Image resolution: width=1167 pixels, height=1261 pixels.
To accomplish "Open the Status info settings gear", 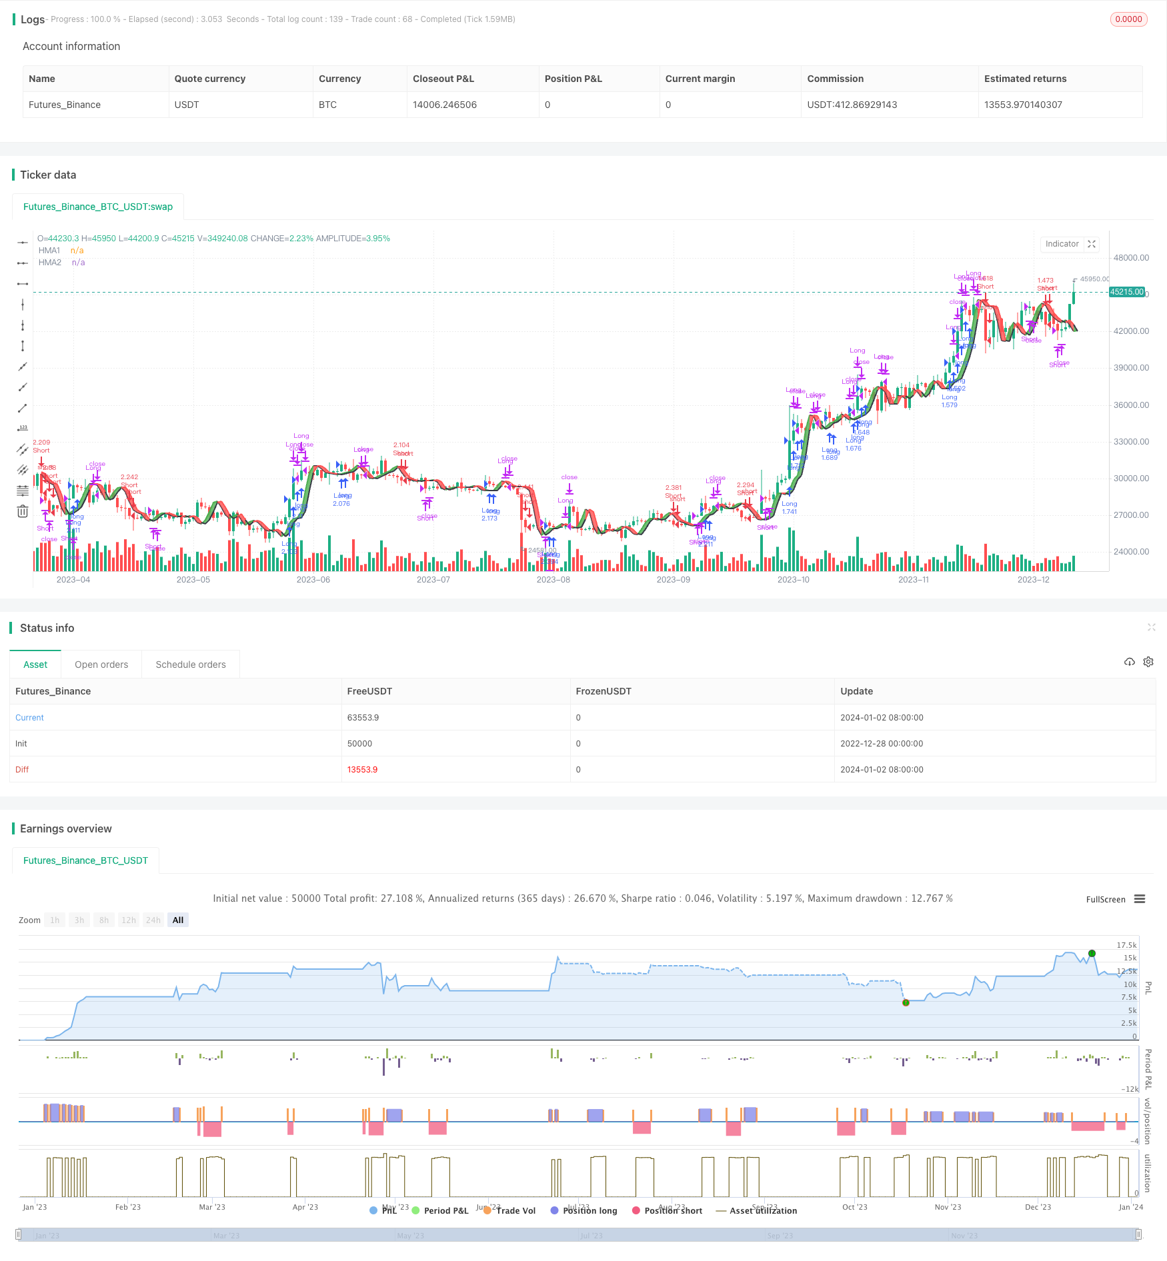I will pos(1148,662).
